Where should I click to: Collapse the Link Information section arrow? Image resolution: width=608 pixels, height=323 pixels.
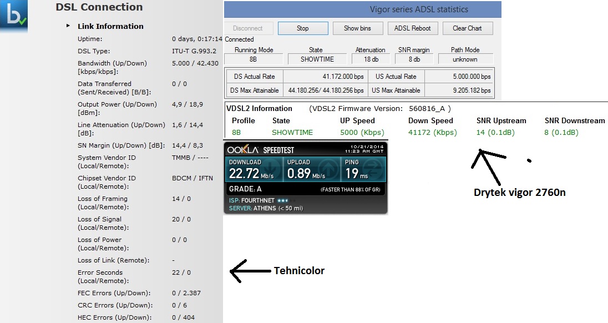click(x=68, y=26)
